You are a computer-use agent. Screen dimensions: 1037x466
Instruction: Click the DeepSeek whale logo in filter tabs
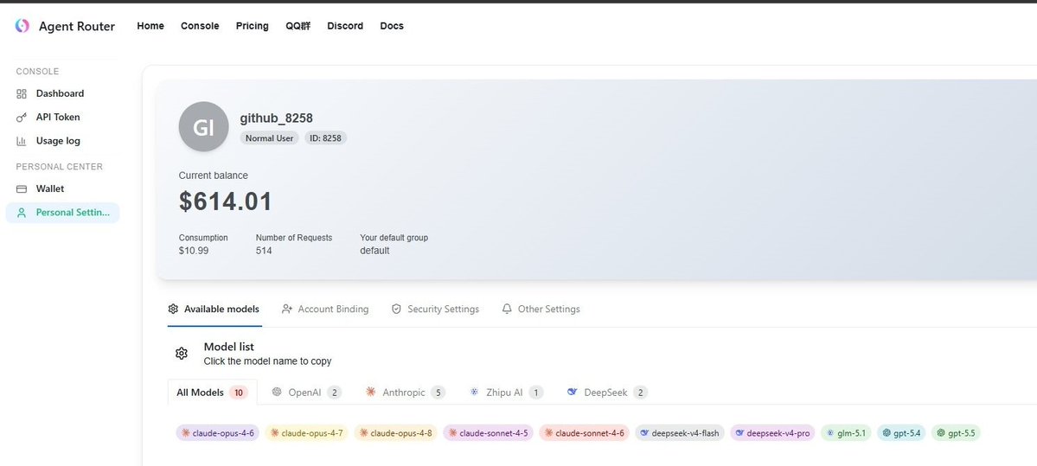point(572,392)
